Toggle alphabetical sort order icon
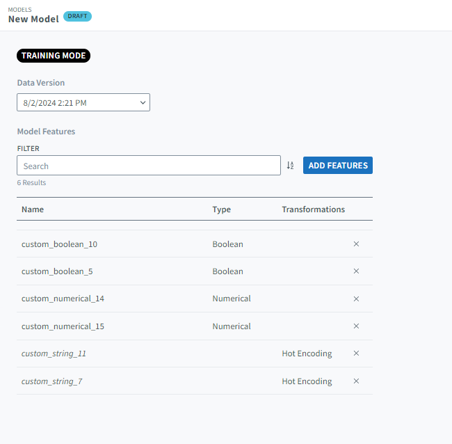452x444 pixels. tap(291, 166)
